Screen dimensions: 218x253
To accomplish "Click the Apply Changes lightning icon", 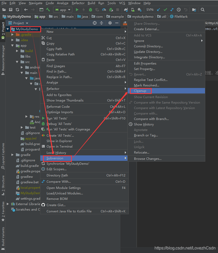I will tap(84, 10).
